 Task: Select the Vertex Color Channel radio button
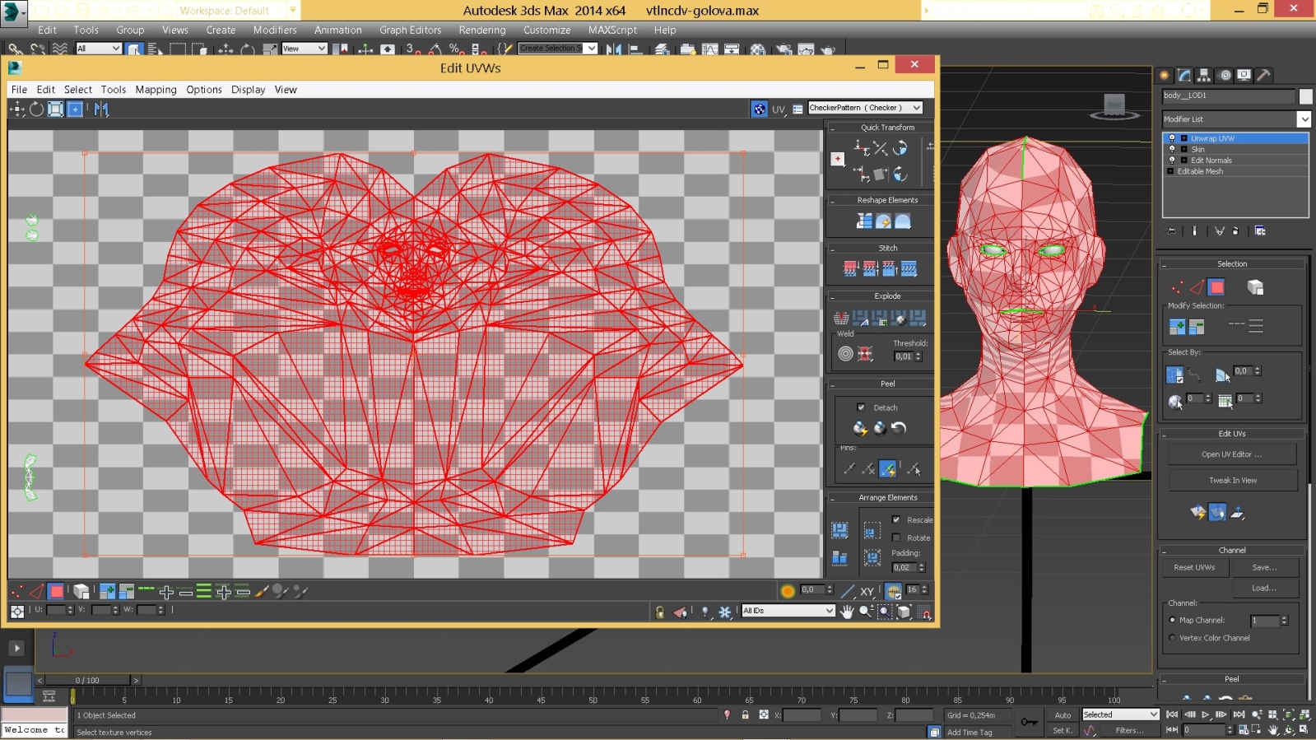1172,638
